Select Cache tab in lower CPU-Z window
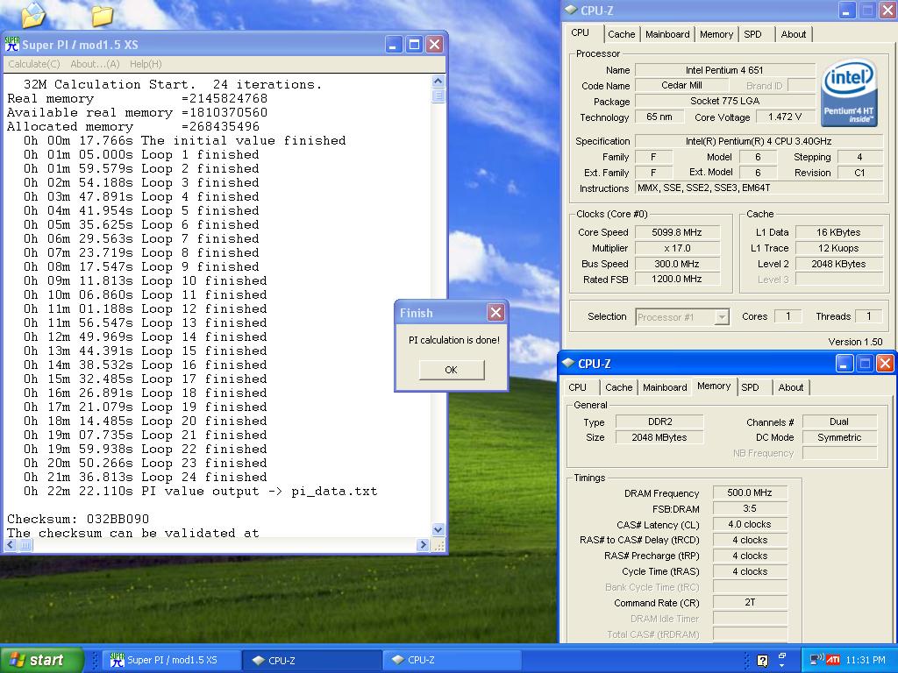Viewport: 898px width, 673px height. pyautogui.click(x=618, y=387)
